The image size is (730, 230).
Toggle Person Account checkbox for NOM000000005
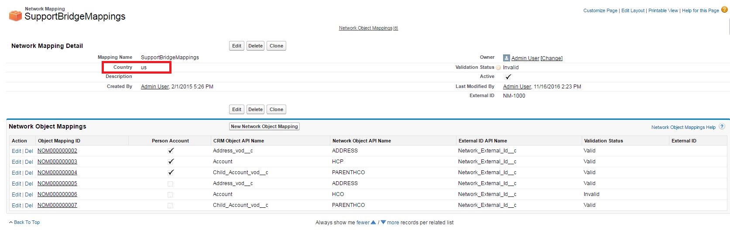[x=170, y=184]
